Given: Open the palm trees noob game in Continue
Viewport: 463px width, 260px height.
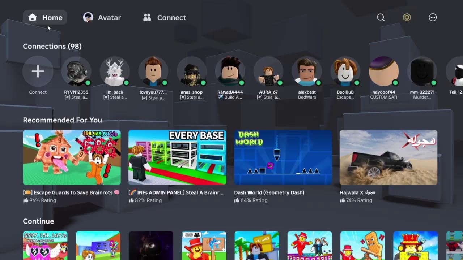Looking at the screenshot, I should point(256,246).
